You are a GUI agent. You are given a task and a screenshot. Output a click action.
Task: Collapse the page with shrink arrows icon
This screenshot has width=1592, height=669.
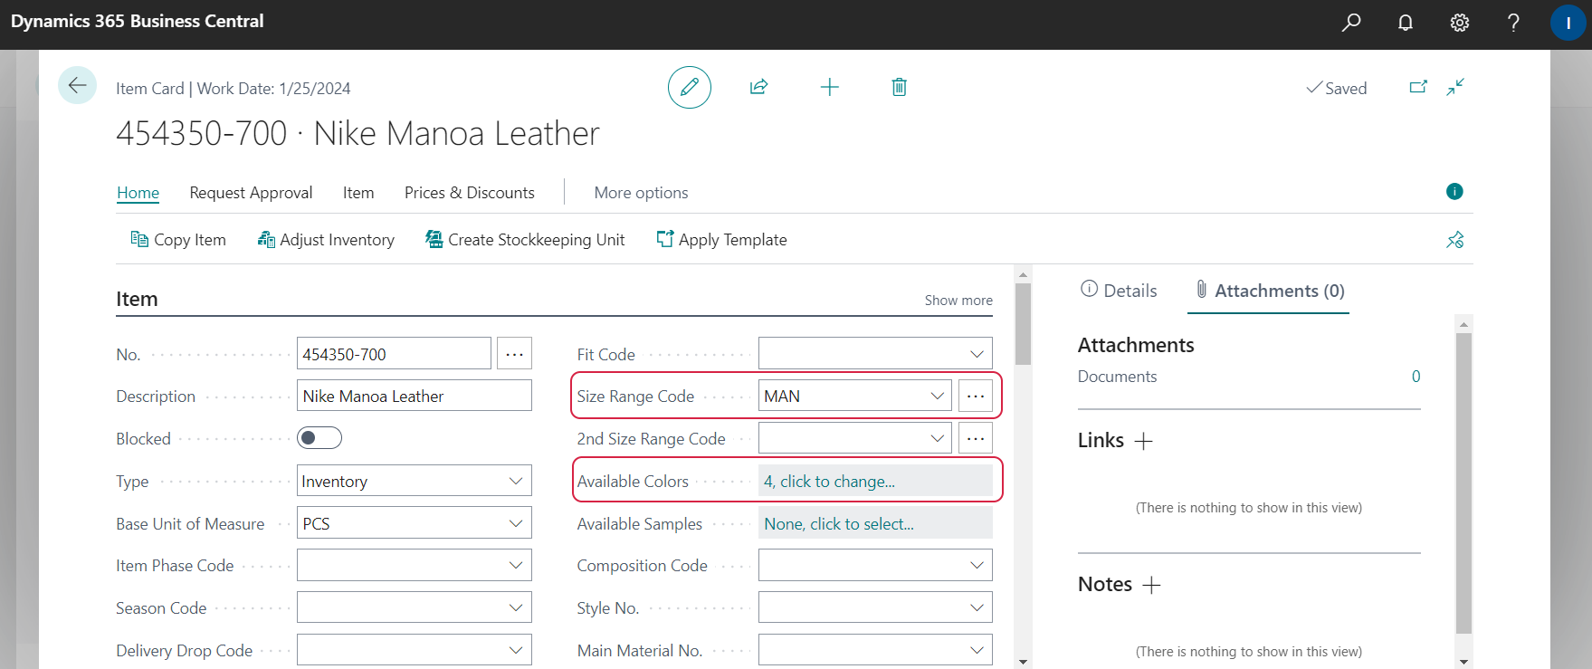pyautogui.click(x=1455, y=87)
